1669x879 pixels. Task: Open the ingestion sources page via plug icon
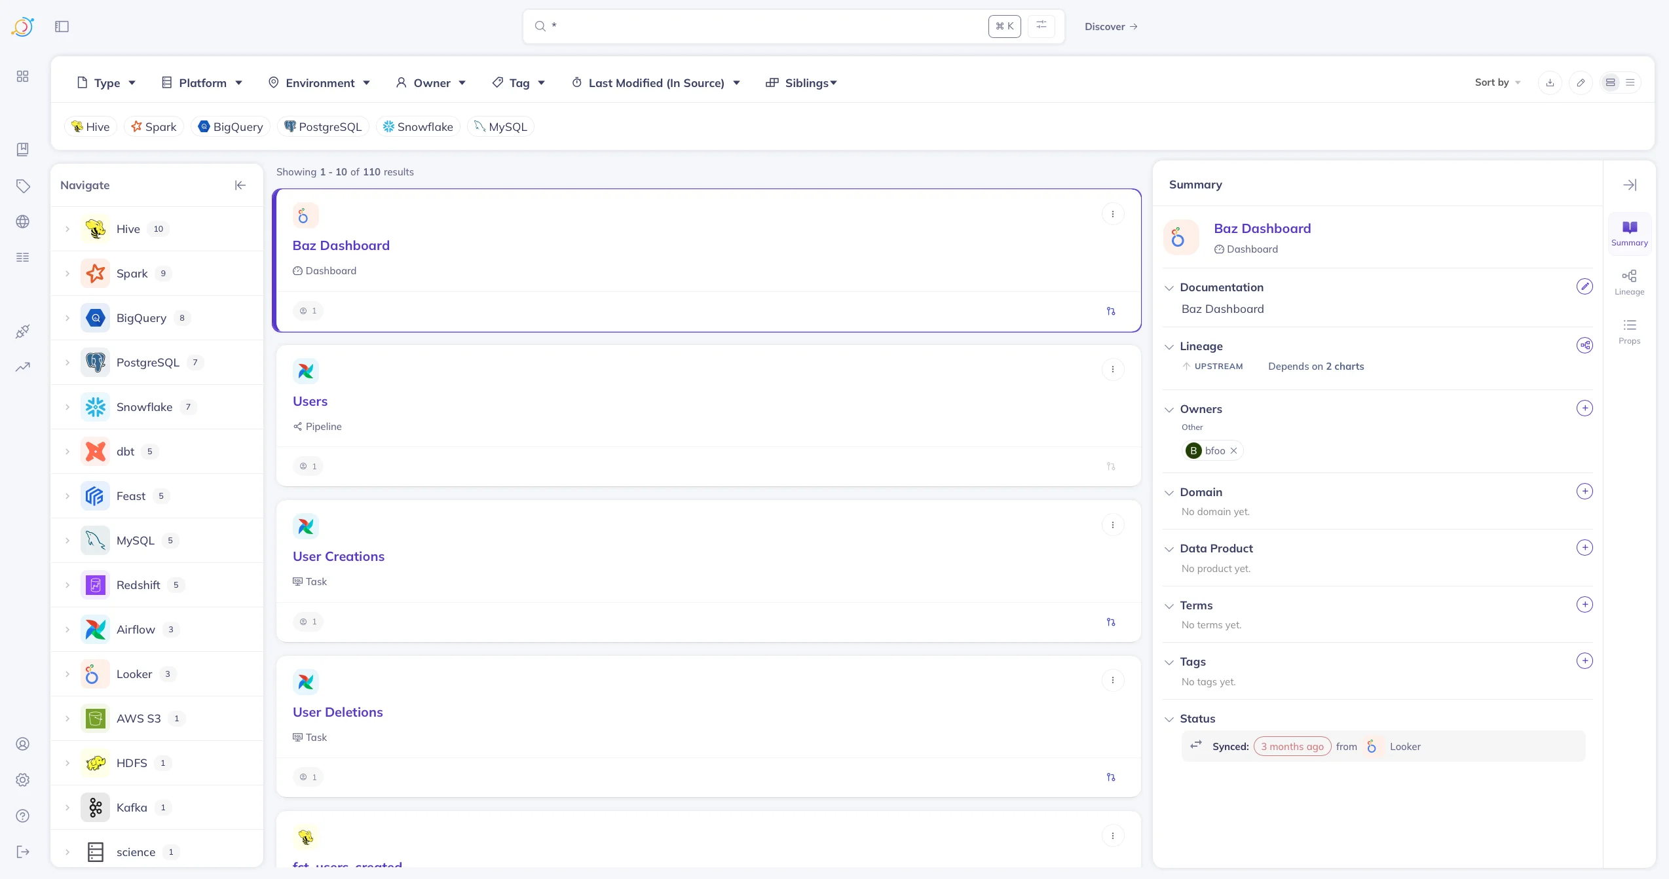click(22, 331)
